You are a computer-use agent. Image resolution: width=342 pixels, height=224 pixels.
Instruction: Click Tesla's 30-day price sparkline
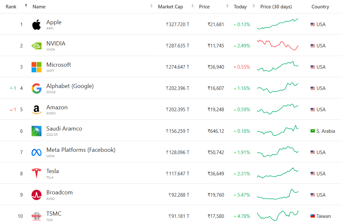click(278, 173)
